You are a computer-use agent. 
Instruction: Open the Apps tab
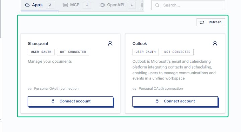(x=39, y=6)
